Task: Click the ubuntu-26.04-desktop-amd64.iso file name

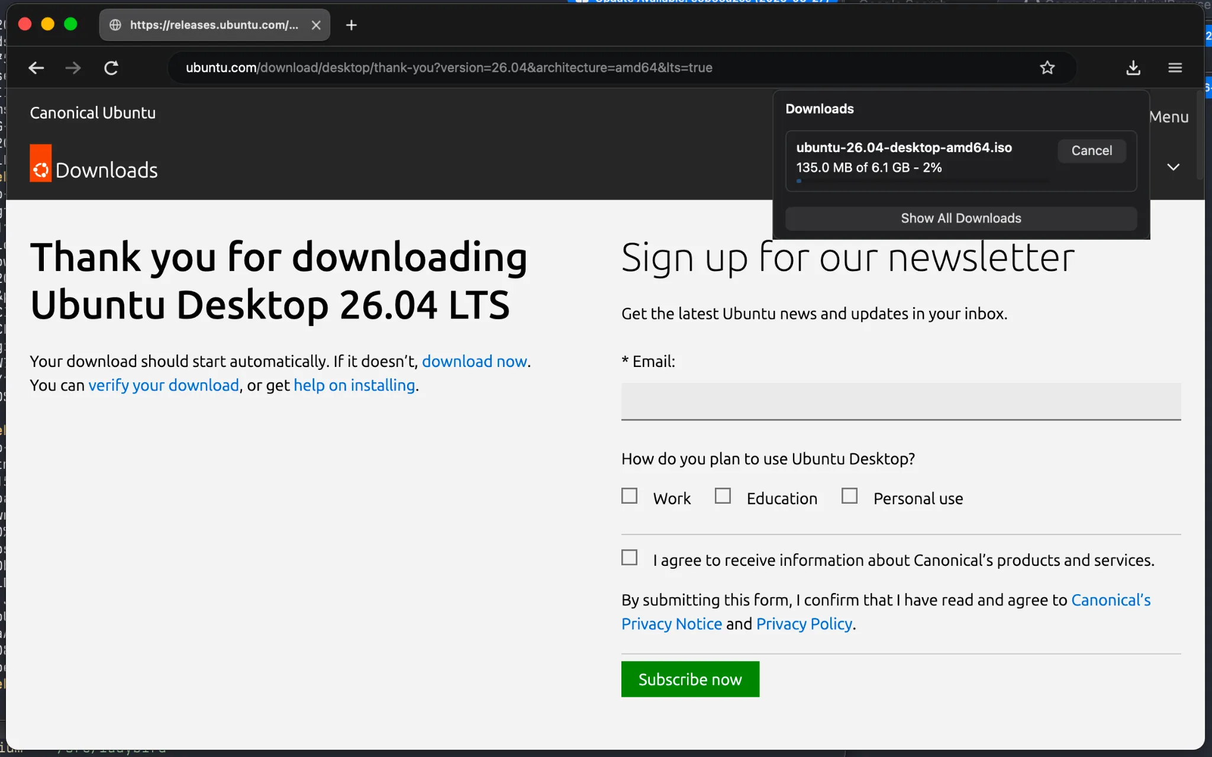Action: point(904,147)
